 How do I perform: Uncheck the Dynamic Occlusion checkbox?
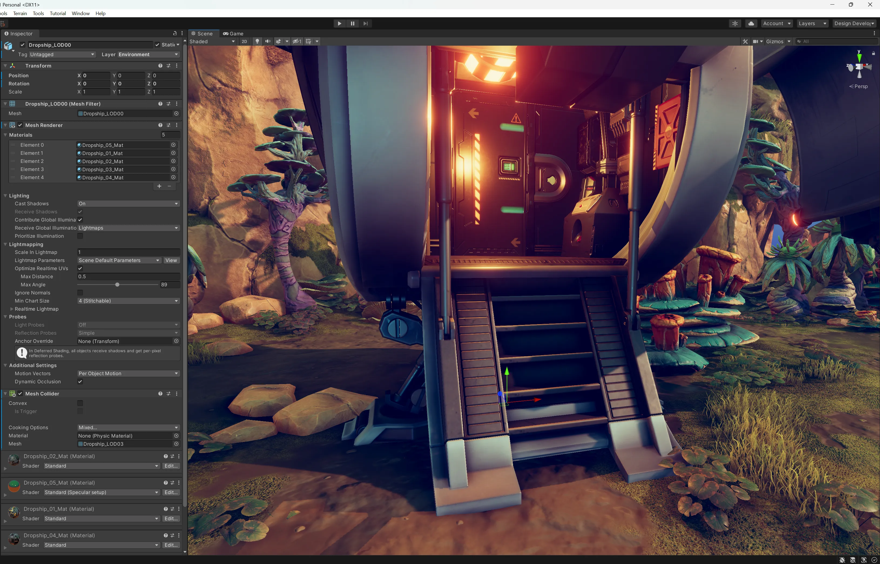coord(80,382)
